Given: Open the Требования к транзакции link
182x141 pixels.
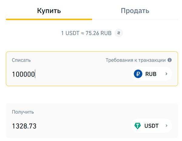Looking at the screenshot, I should point(135,60).
